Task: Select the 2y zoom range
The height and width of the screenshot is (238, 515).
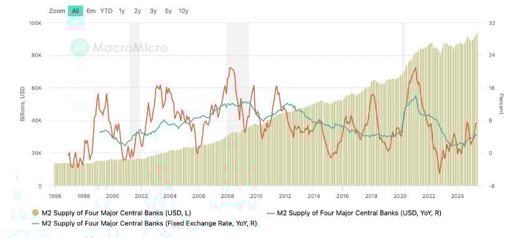Action: (x=137, y=11)
